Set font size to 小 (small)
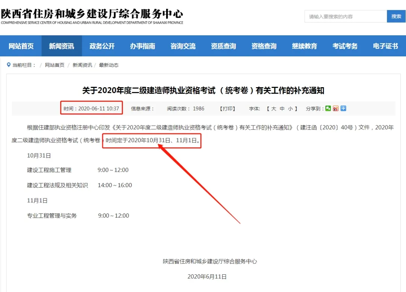The width and height of the screenshot is (406, 292). (290, 109)
